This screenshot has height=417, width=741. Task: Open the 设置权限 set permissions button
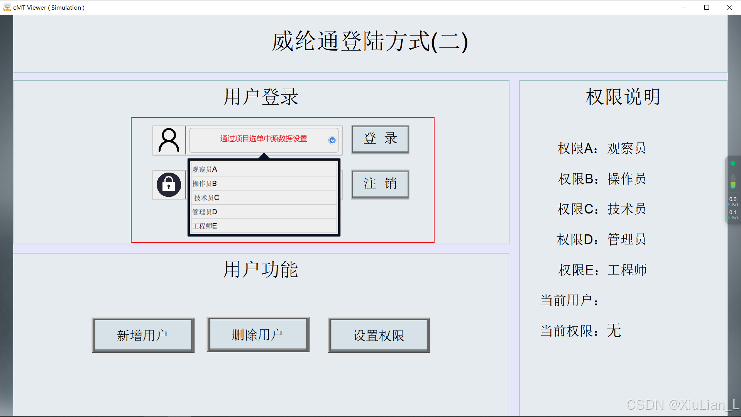[379, 335]
